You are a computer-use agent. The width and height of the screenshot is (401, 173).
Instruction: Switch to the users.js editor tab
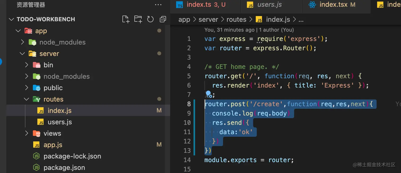click(x=272, y=5)
